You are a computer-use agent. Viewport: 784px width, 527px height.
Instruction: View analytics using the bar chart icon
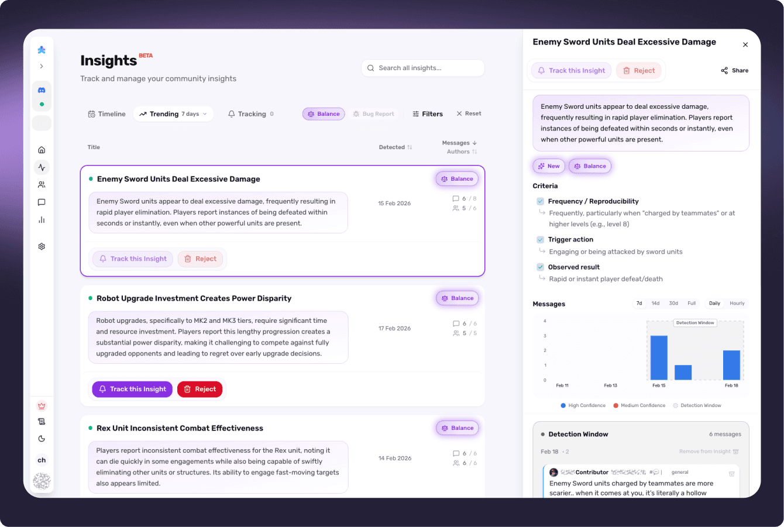coord(42,219)
